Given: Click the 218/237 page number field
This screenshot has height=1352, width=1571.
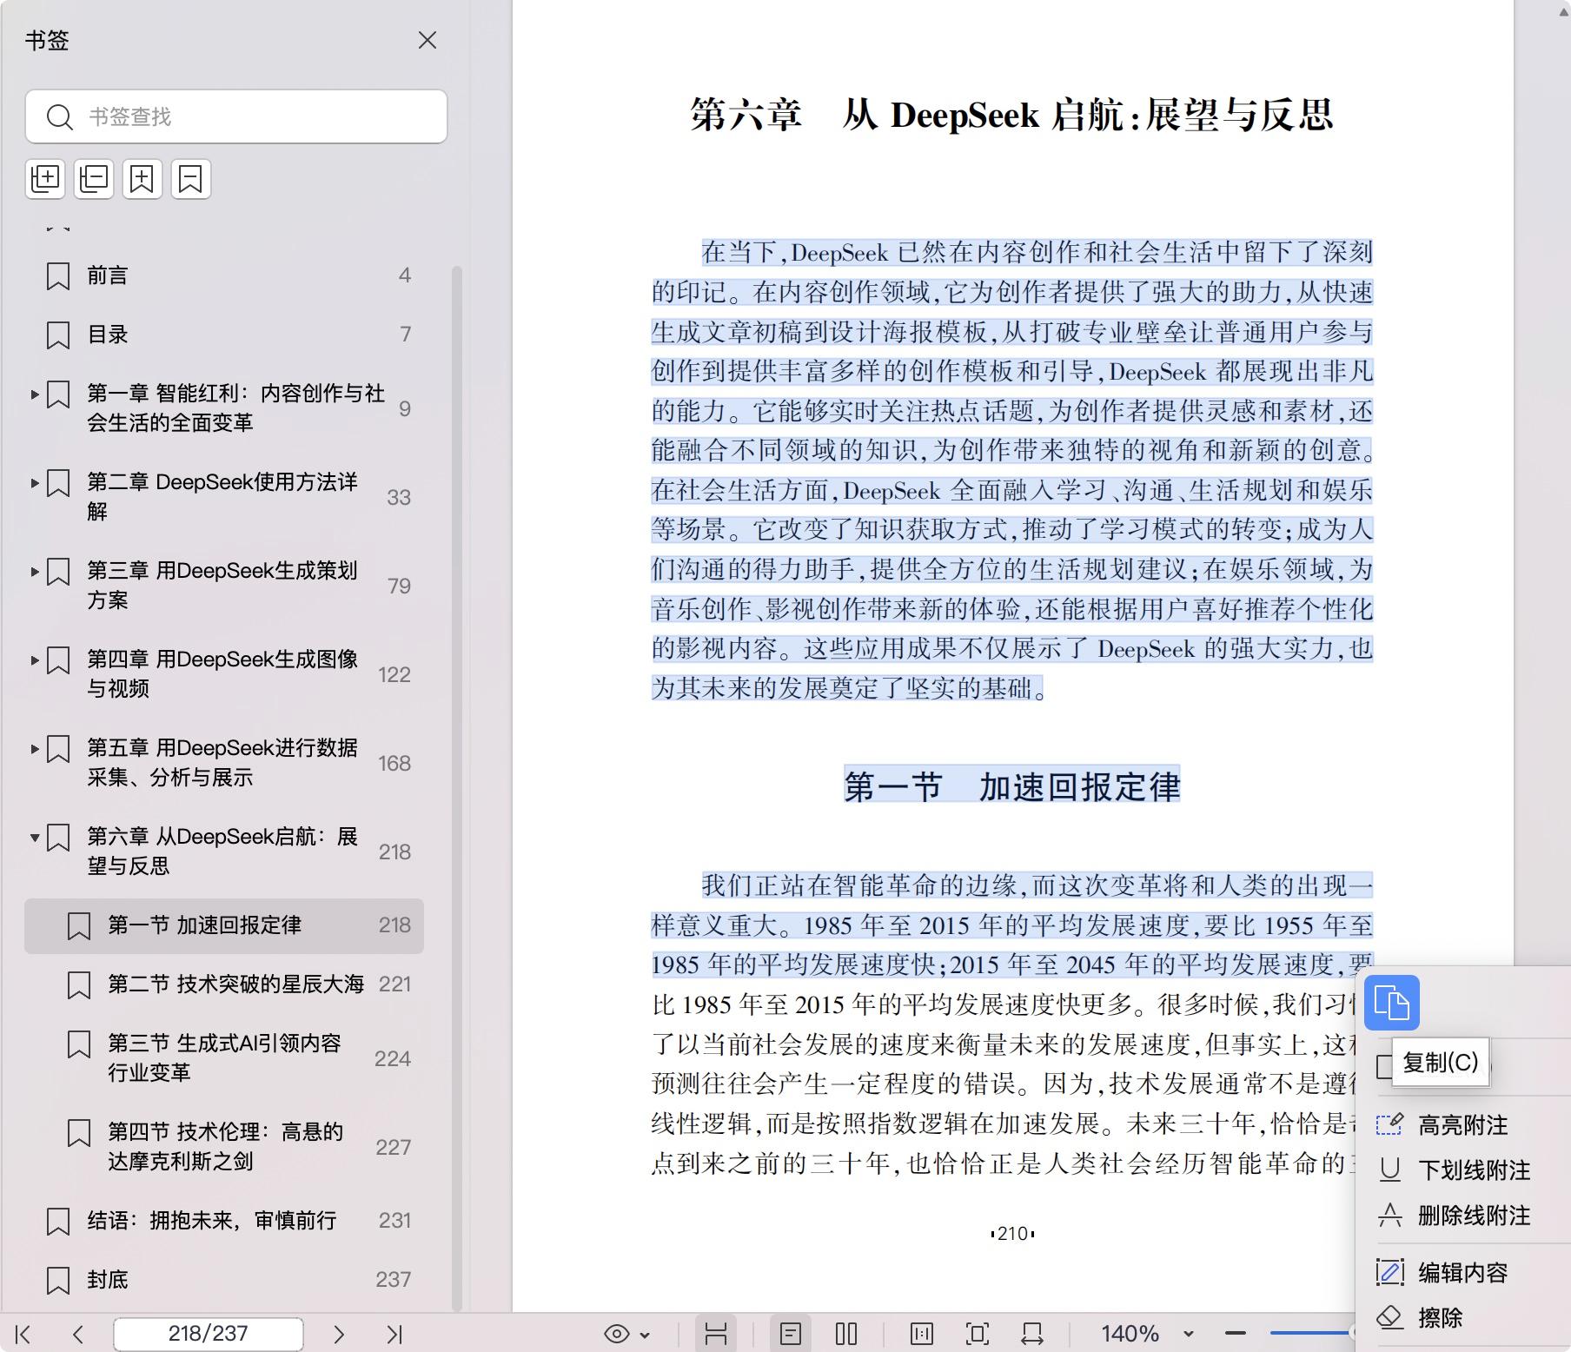Looking at the screenshot, I should point(209,1334).
